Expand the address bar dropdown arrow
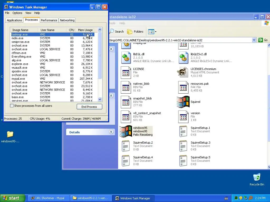This screenshot has height=202, width=270. (254, 40)
